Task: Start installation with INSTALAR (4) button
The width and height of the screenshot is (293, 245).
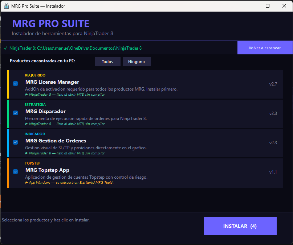Action: click(x=240, y=226)
